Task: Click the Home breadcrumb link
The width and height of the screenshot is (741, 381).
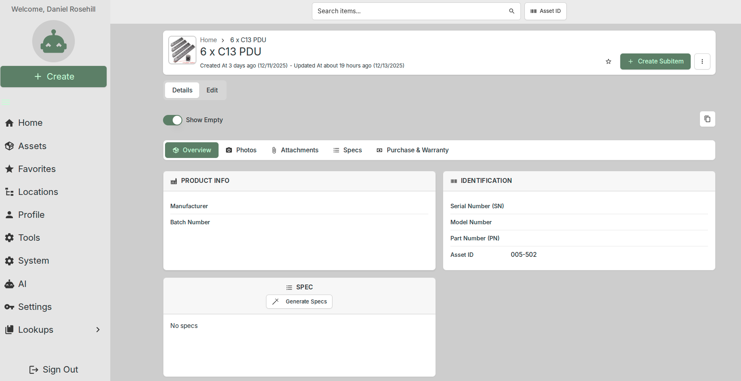Action: coord(208,40)
